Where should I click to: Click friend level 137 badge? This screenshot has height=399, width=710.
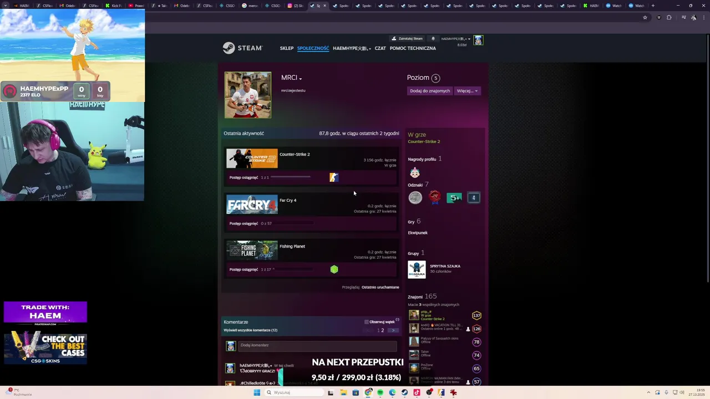[476, 315]
